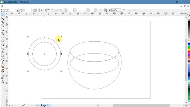Screen dimensions: 190x107
Task: Click the '1 of 1' page counter
Action: pos(23,106)
